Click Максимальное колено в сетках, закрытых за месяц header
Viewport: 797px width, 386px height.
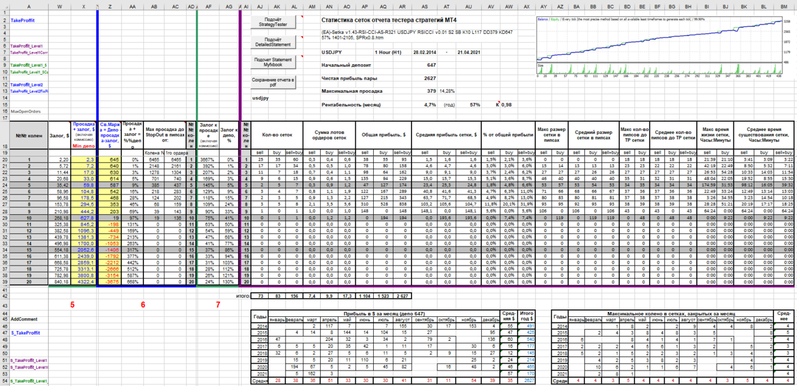[672, 313]
